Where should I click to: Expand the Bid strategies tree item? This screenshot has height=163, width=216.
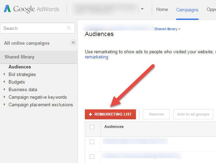[4, 74]
